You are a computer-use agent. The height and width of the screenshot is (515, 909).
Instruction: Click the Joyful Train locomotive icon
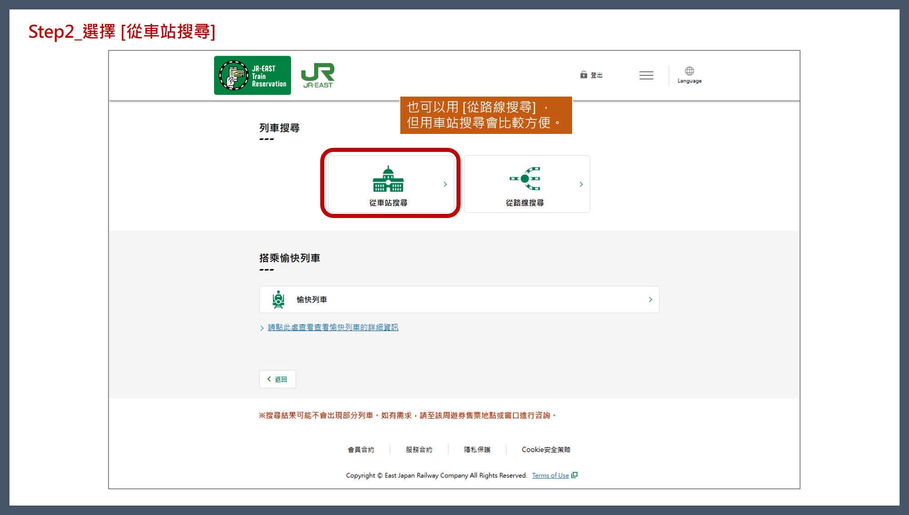pyautogui.click(x=278, y=300)
